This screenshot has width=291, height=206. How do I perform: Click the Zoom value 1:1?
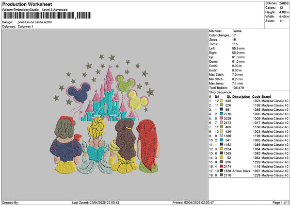281,21
